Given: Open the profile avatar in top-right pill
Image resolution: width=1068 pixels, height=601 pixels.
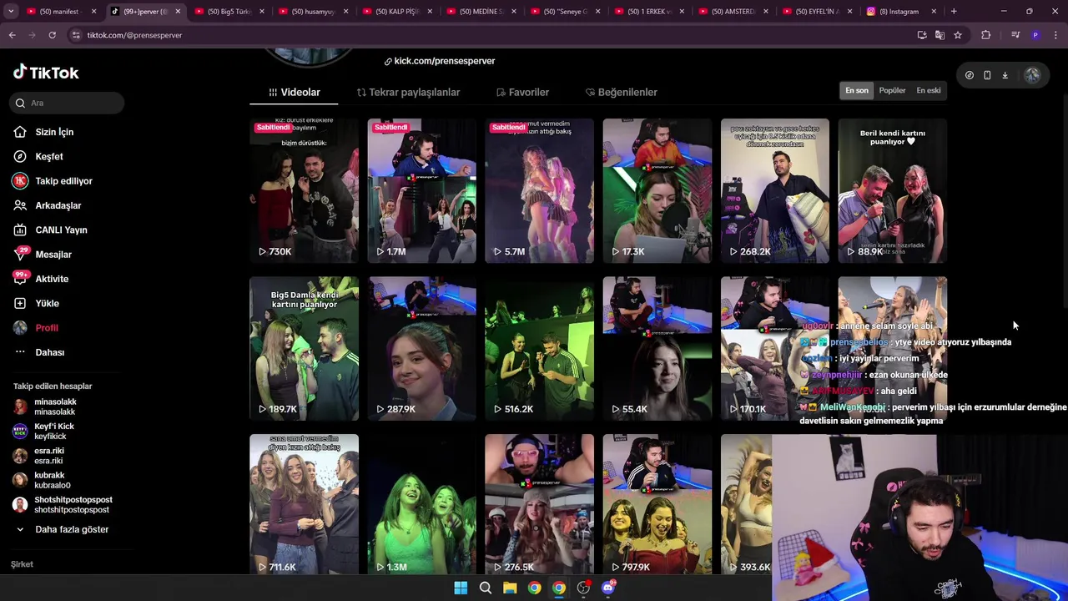Looking at the screenshot, I should point(1032,75).
